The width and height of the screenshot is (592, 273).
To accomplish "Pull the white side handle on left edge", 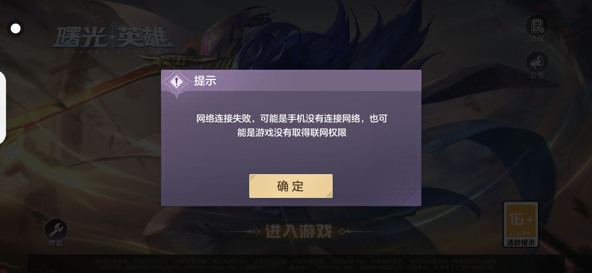I will (3, 107).
